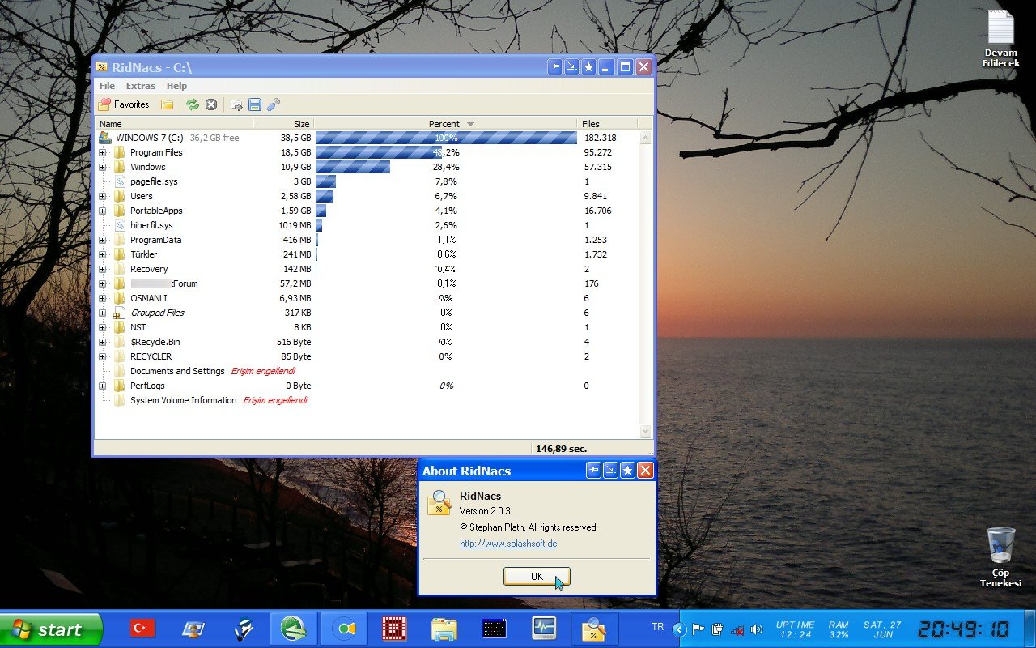Image resolution: width=1036 pixels, height=648 pixels.
Task: Open the Devam Edilecek desktop file
Action: coord(1001,39)
